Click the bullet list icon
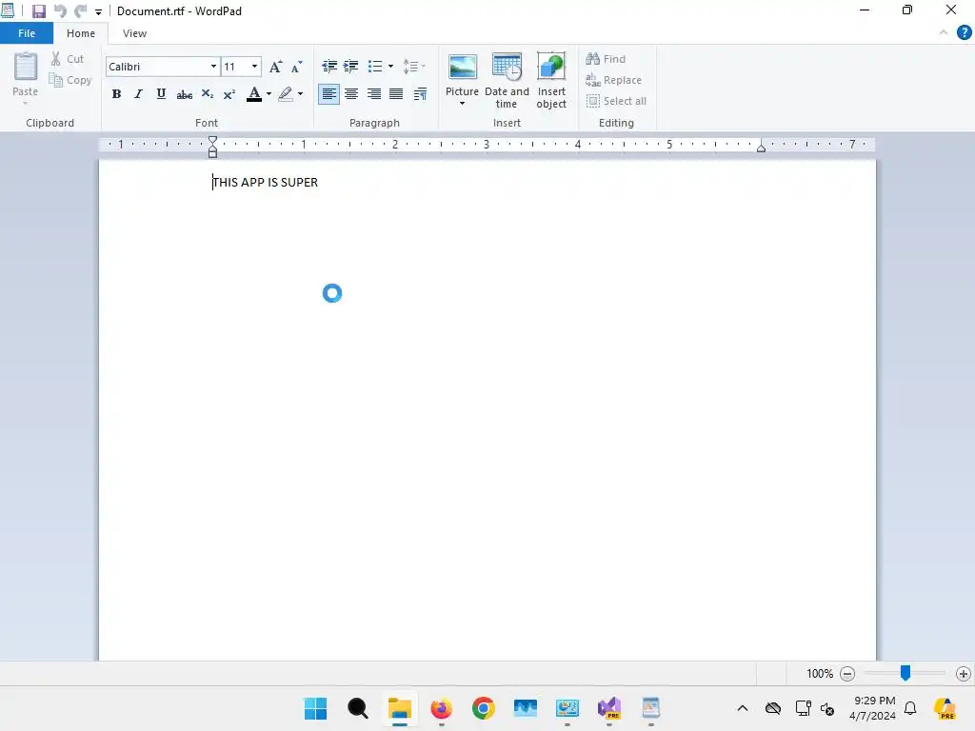Viewport: 975px width, 731px height. tap(375, 66)
